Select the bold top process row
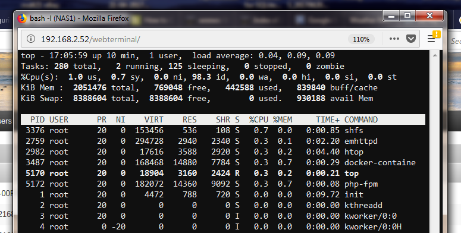The width and height of the screenshot is (461, 233). tap(223, 174)
